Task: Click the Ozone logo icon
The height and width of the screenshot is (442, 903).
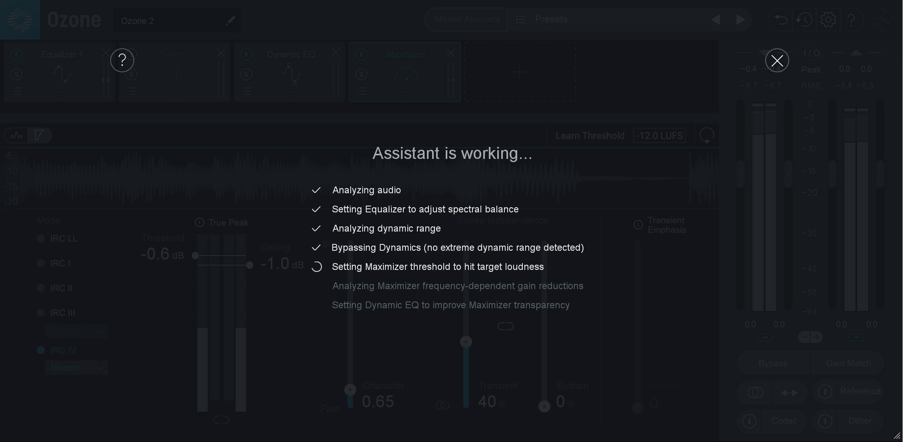Action: coord(20,20)
